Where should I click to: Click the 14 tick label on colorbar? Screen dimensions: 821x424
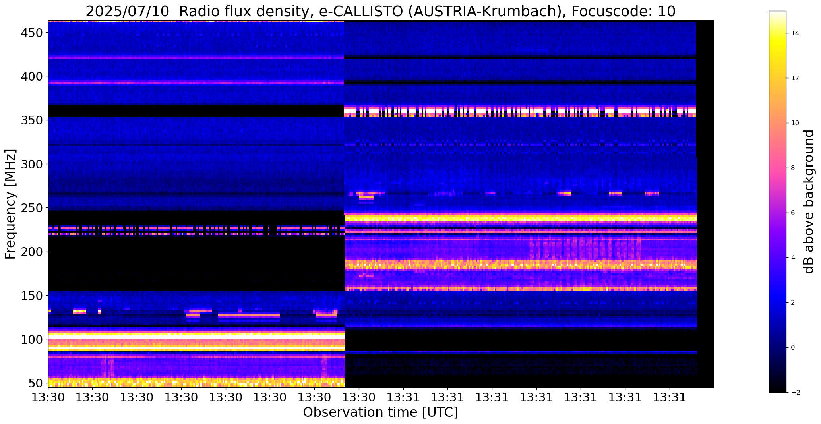coord(795,33)
